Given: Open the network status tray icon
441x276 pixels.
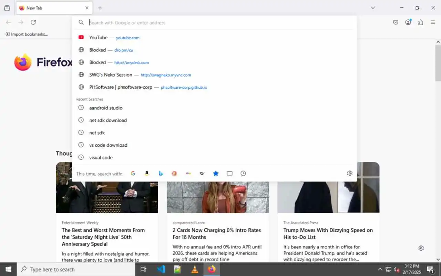Looking at the screenshot, I should pyautogui.click(x=388, y=269).
